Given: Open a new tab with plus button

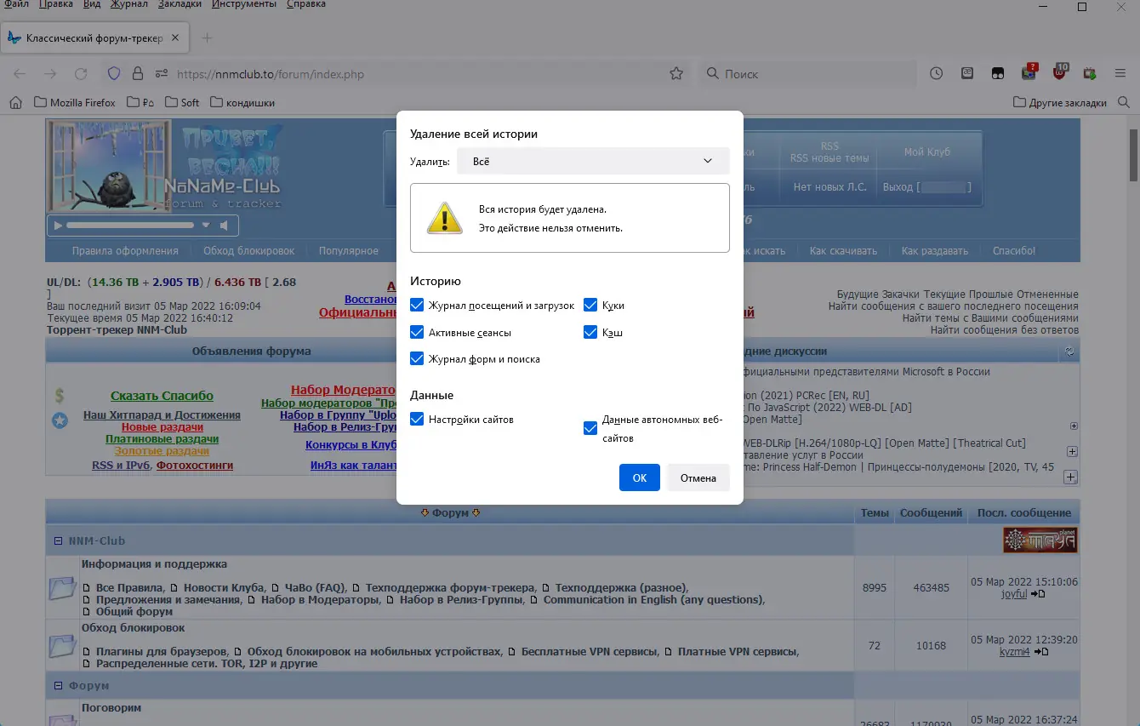Looking at the screenshot, I should [207, 38].
